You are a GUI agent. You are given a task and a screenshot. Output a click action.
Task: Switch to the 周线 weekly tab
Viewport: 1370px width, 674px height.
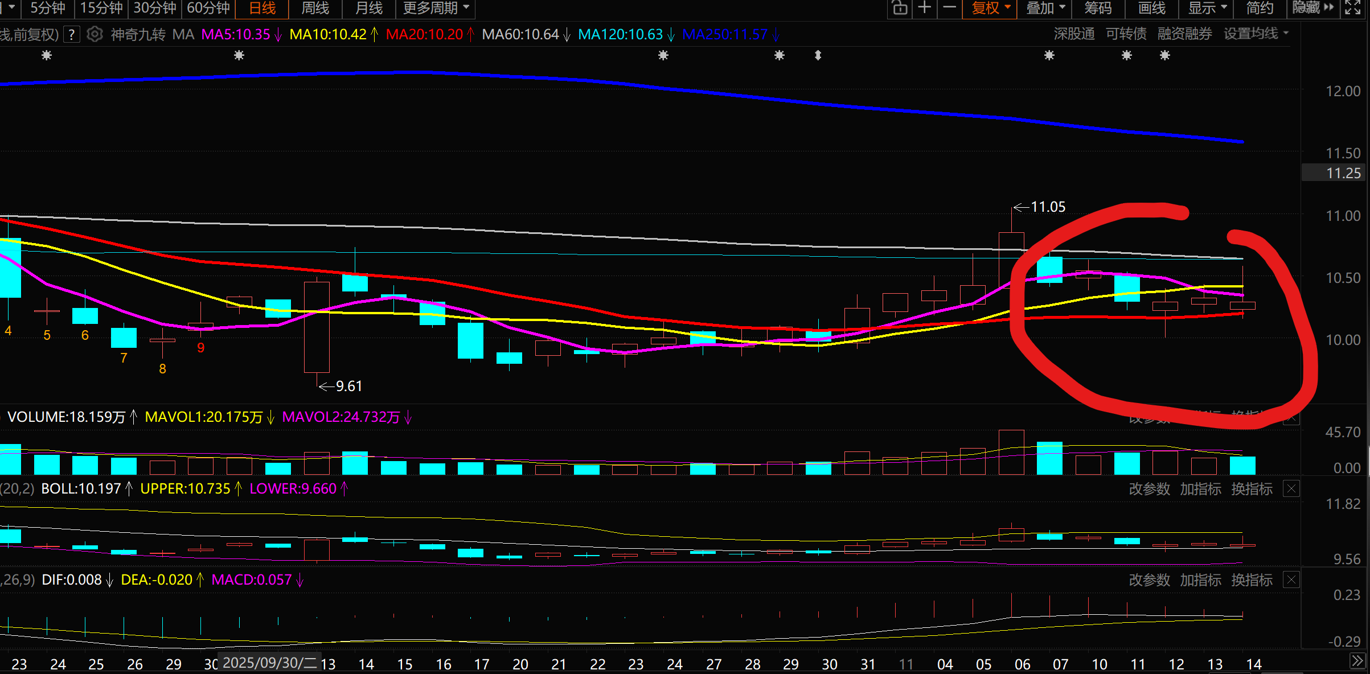coord(315,8)
